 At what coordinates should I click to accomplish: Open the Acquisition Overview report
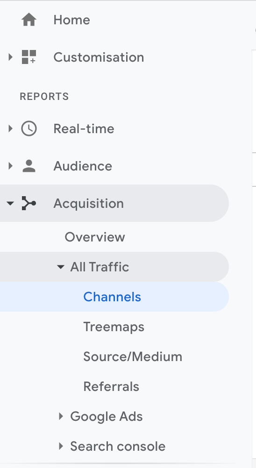tap(95, 237)
